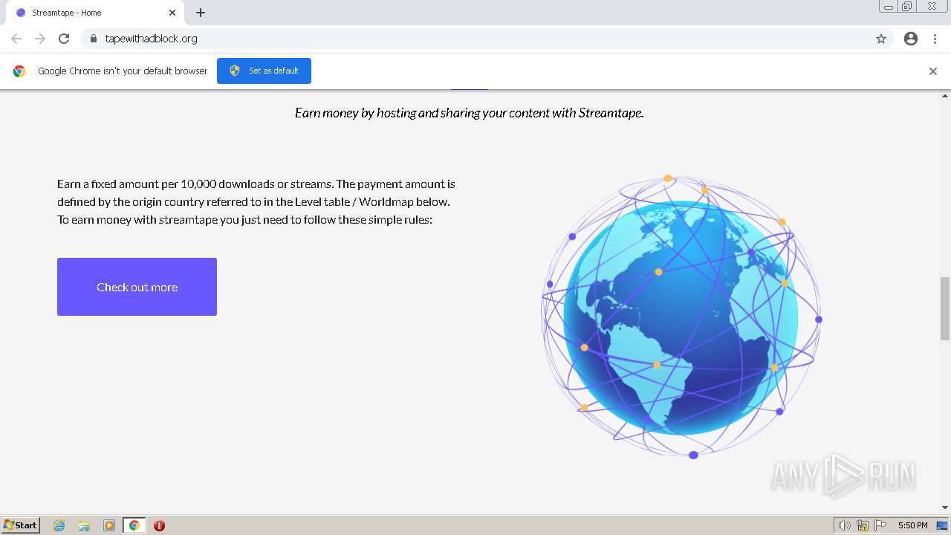Open the Chrome profile avatar menu
The height and width of the screenshot is (535, 951).
click(x=911, y=39)
